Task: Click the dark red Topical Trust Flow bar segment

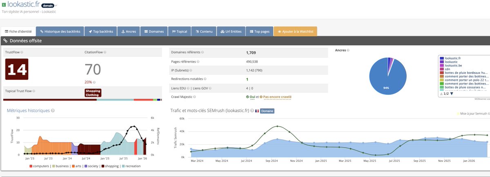Action: click(x=50, y=99)
